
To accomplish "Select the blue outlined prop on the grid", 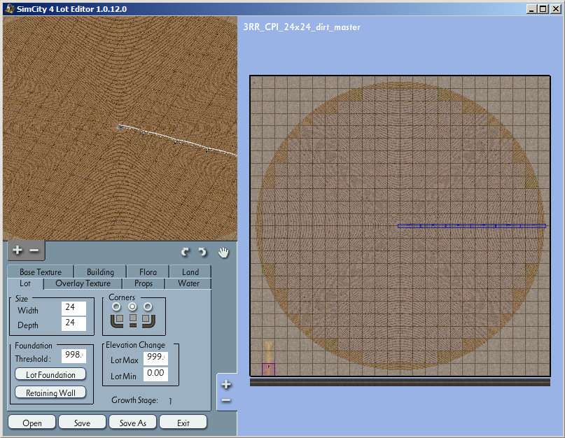I will (x=472, y=226).
